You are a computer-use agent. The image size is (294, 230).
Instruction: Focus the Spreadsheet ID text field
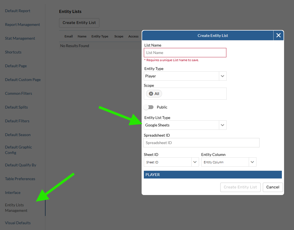coord(201,143)
